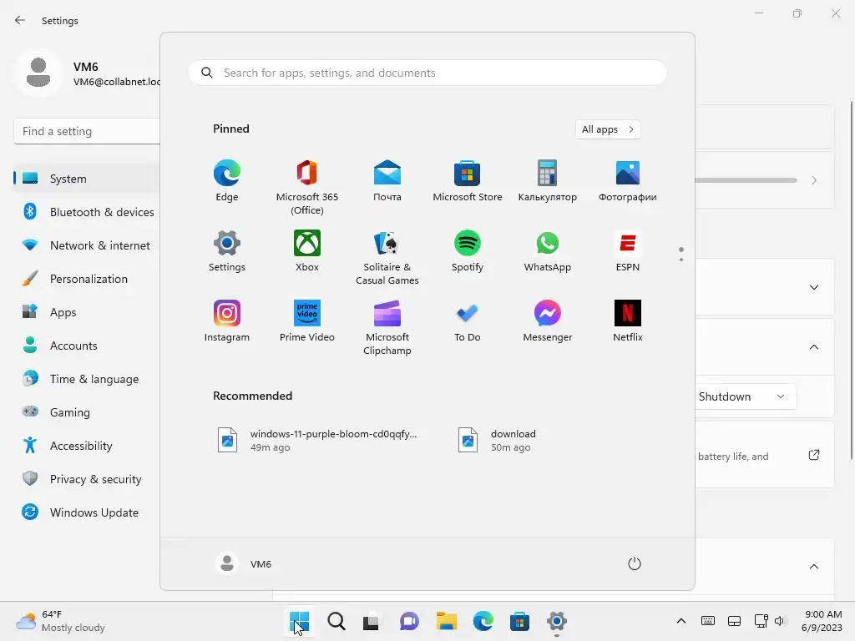Click the Find a setting search field

click(87, 131)
